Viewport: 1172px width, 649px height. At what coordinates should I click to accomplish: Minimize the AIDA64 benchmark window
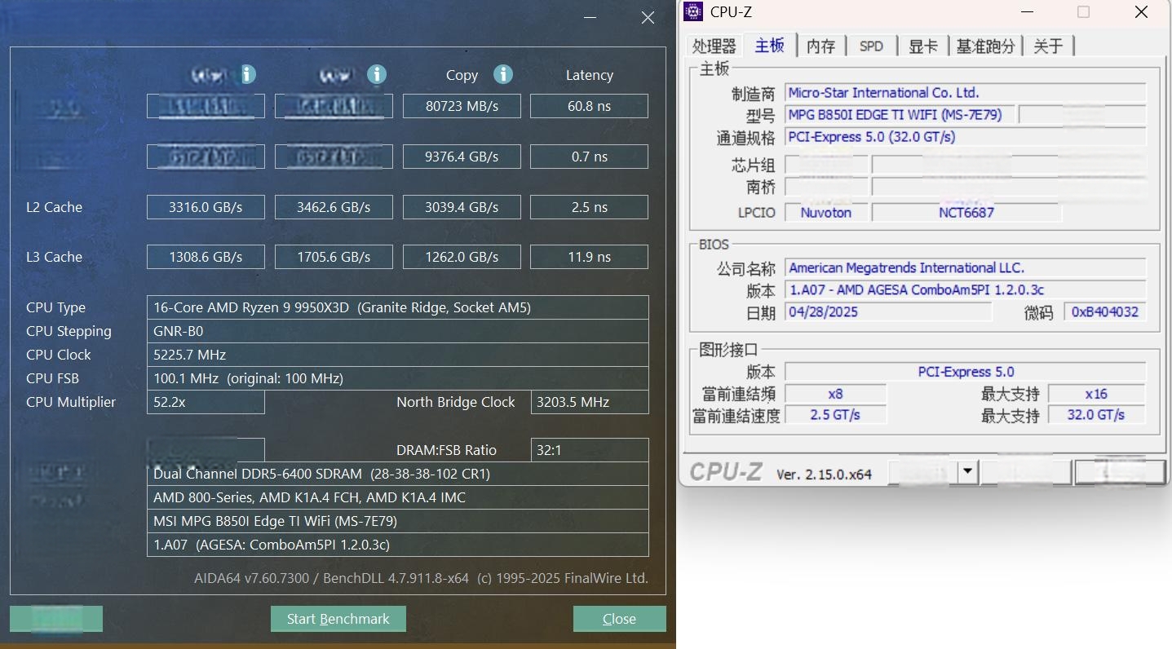591,17
